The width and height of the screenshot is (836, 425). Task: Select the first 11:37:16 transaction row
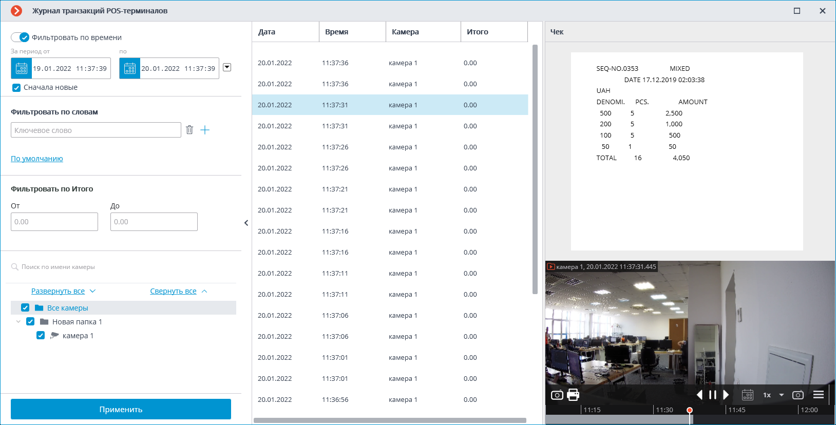coord(390,231)
